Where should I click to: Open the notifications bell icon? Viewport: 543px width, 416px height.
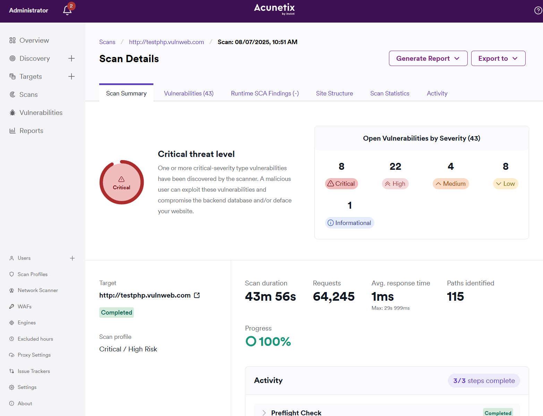(67, 10)
